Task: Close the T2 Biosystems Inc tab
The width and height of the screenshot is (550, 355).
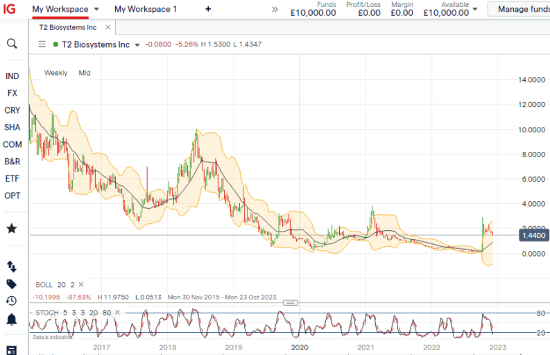Action: point(108,27)
